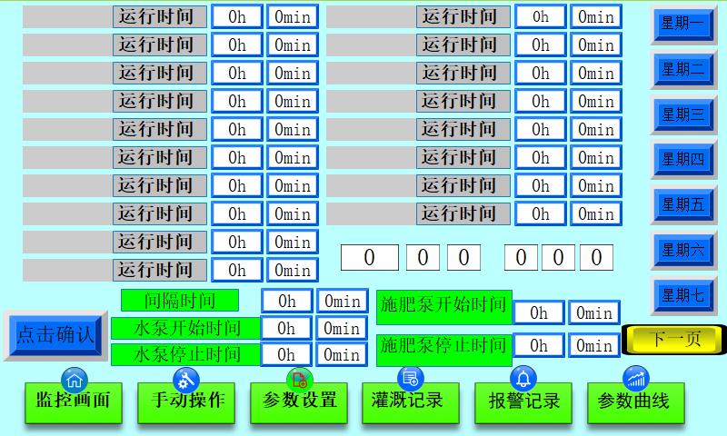727x436 pixels.
Task: Click the chart icon above 参数曲线
Action: coord(635,380)
